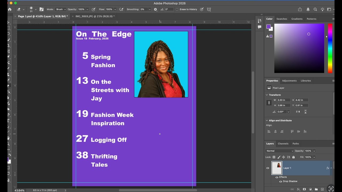Click the X position field 4.42 in
The image size is (342, 192).
coord(301,100)
